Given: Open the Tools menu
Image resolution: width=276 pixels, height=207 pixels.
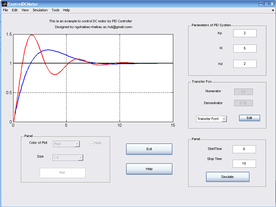Looking at the screenshot, I should [x=56, y=10].
